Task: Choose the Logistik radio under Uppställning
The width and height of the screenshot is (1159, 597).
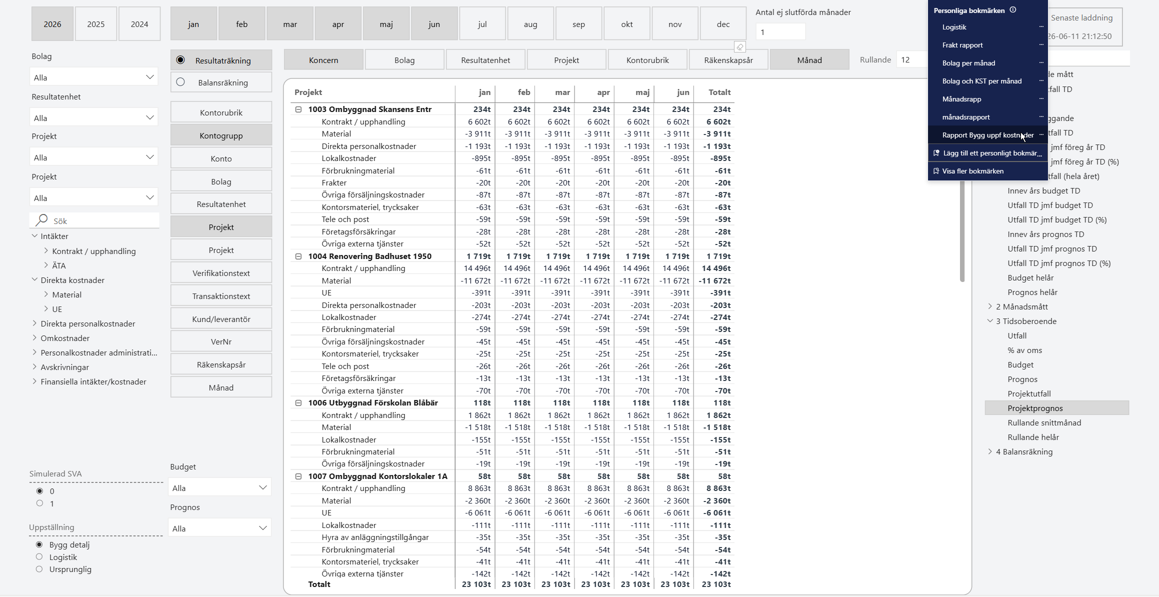Action: 39,556
